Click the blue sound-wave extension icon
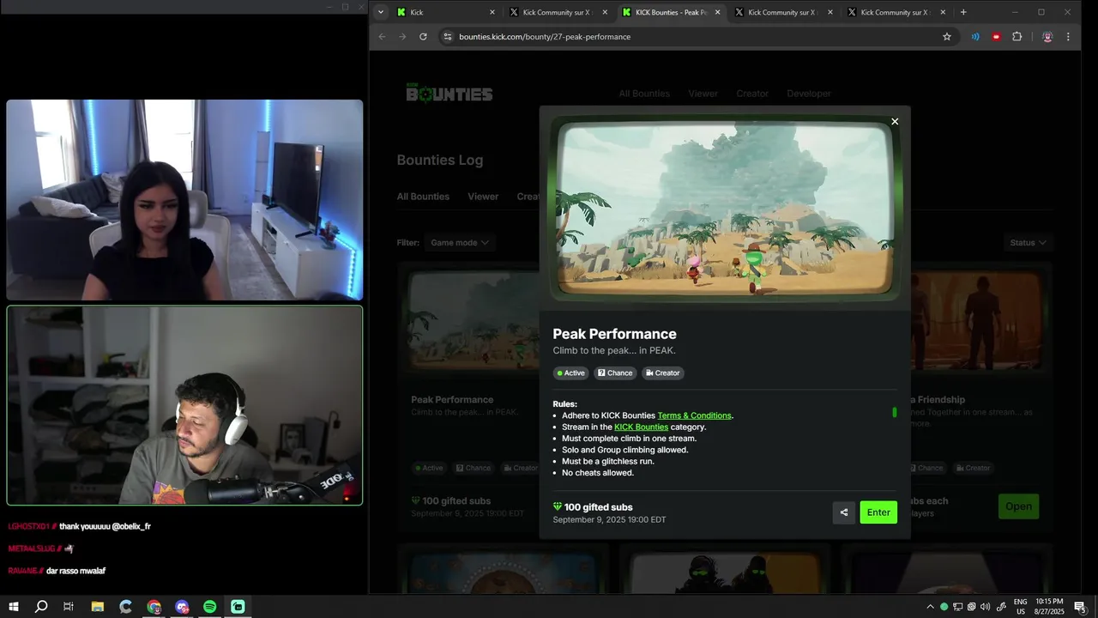This screenshot has width=1098, height=618. (975, 37)
